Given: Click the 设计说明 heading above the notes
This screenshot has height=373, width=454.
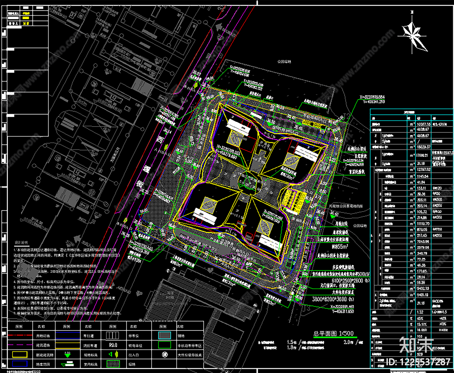Looking at the screenshot, I should point(21,242).
